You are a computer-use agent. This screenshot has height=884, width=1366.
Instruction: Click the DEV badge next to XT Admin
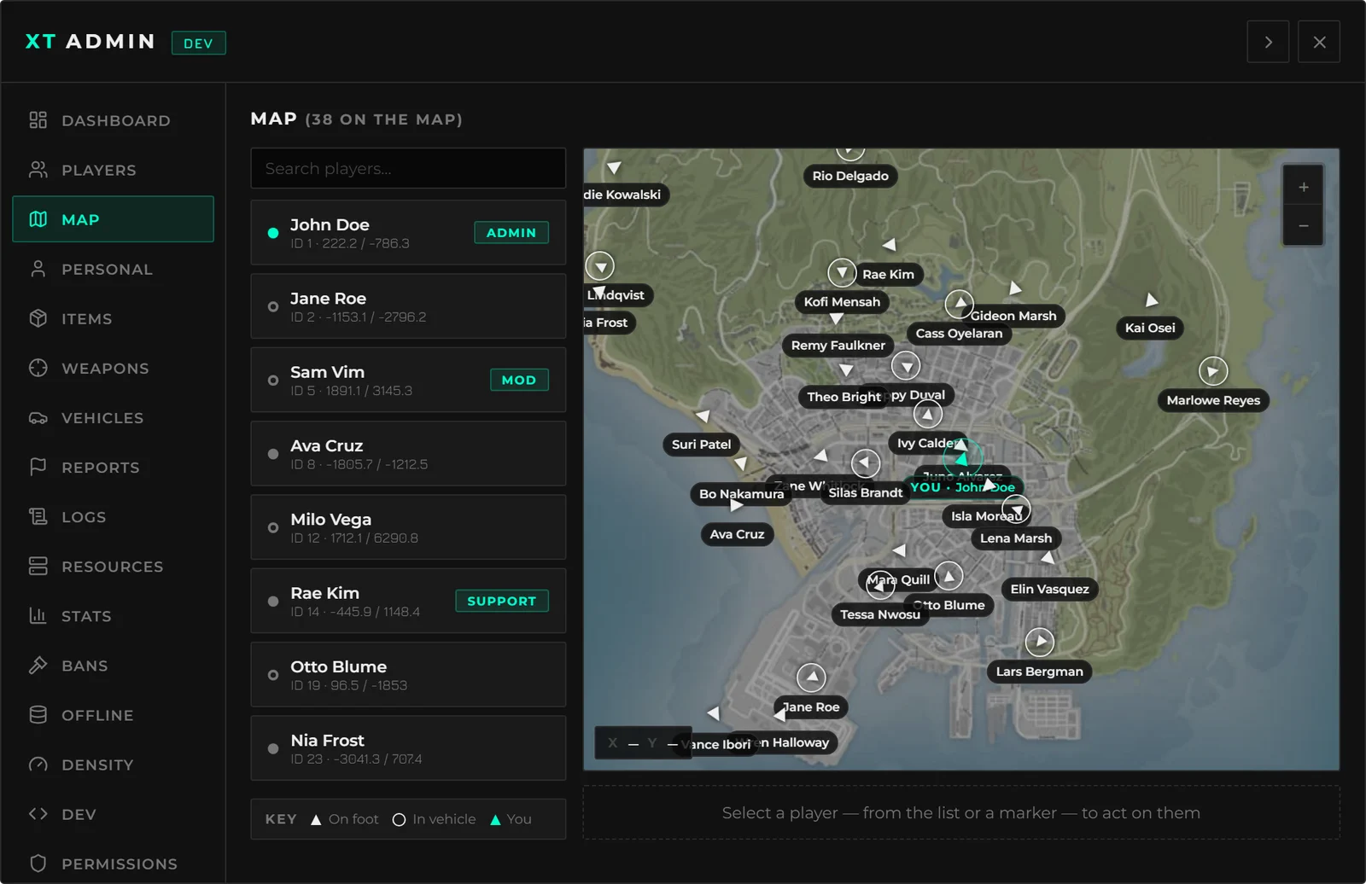click(x=198, y=43)
